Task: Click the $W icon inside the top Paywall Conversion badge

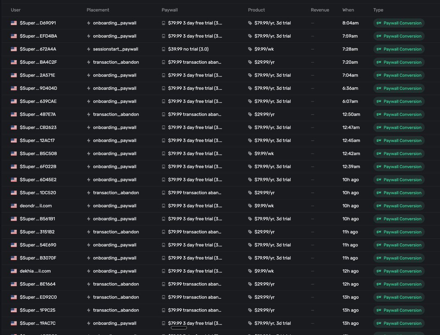Action: point(379,23)
